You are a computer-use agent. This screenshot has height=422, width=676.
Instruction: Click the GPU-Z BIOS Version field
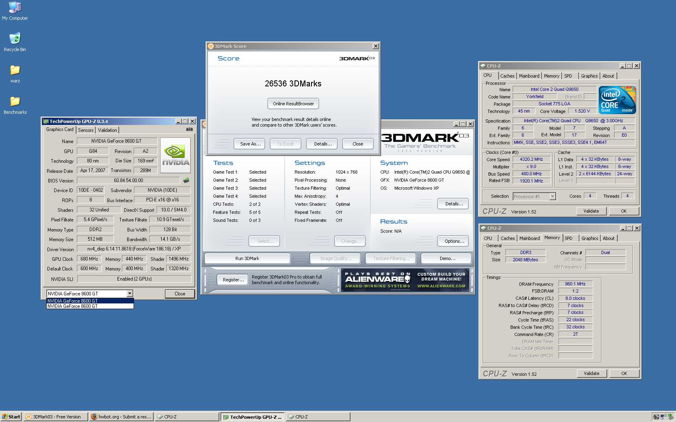pos(128,180)
